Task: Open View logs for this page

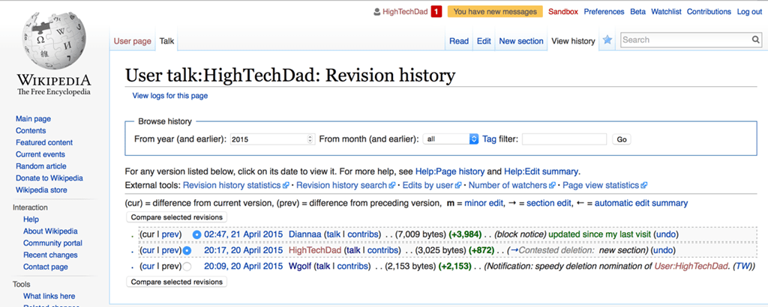Action: pos(170,96)
